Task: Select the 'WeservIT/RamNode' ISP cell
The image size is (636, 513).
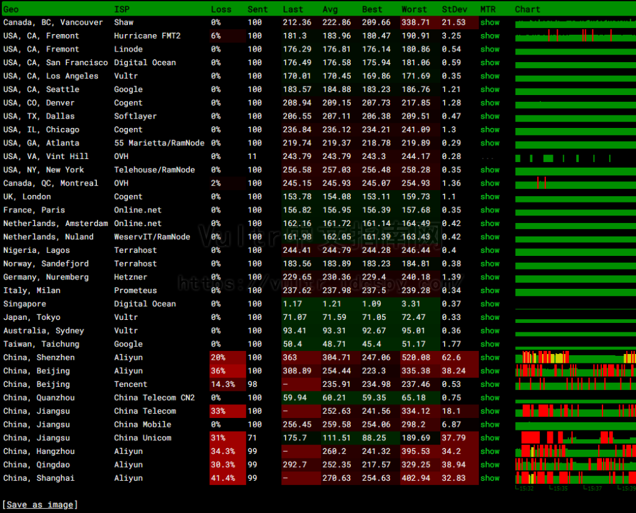Action: click(x=152, y=237)
